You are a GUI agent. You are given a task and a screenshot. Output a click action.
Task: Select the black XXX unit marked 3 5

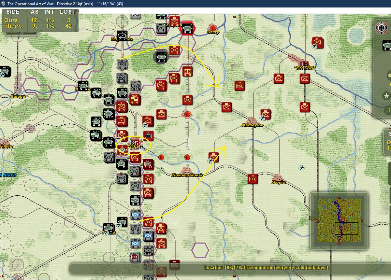coord(96,93)
